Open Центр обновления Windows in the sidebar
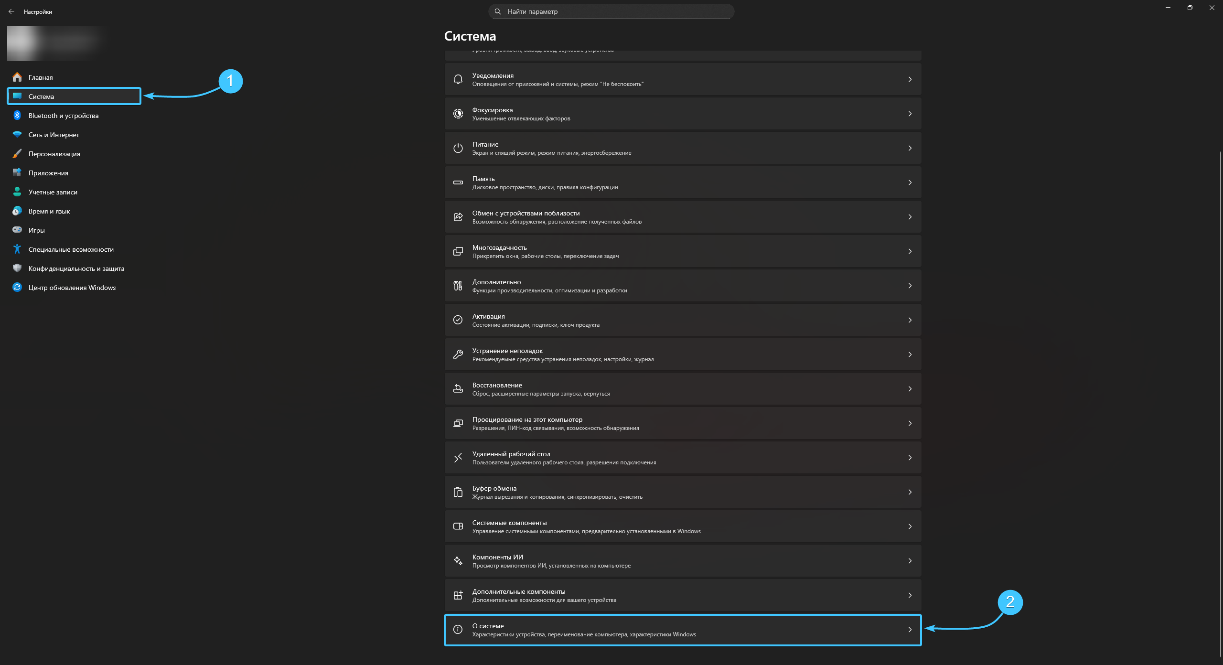 tap(72, 288)
